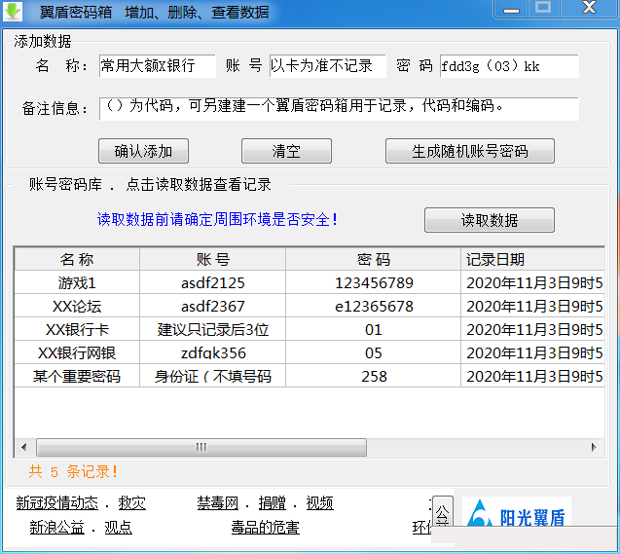Image resolution: width=620 pixels, height=554 pixels.
Task: Click the 公益 vertical button
Action: click(x=442, y=515)
